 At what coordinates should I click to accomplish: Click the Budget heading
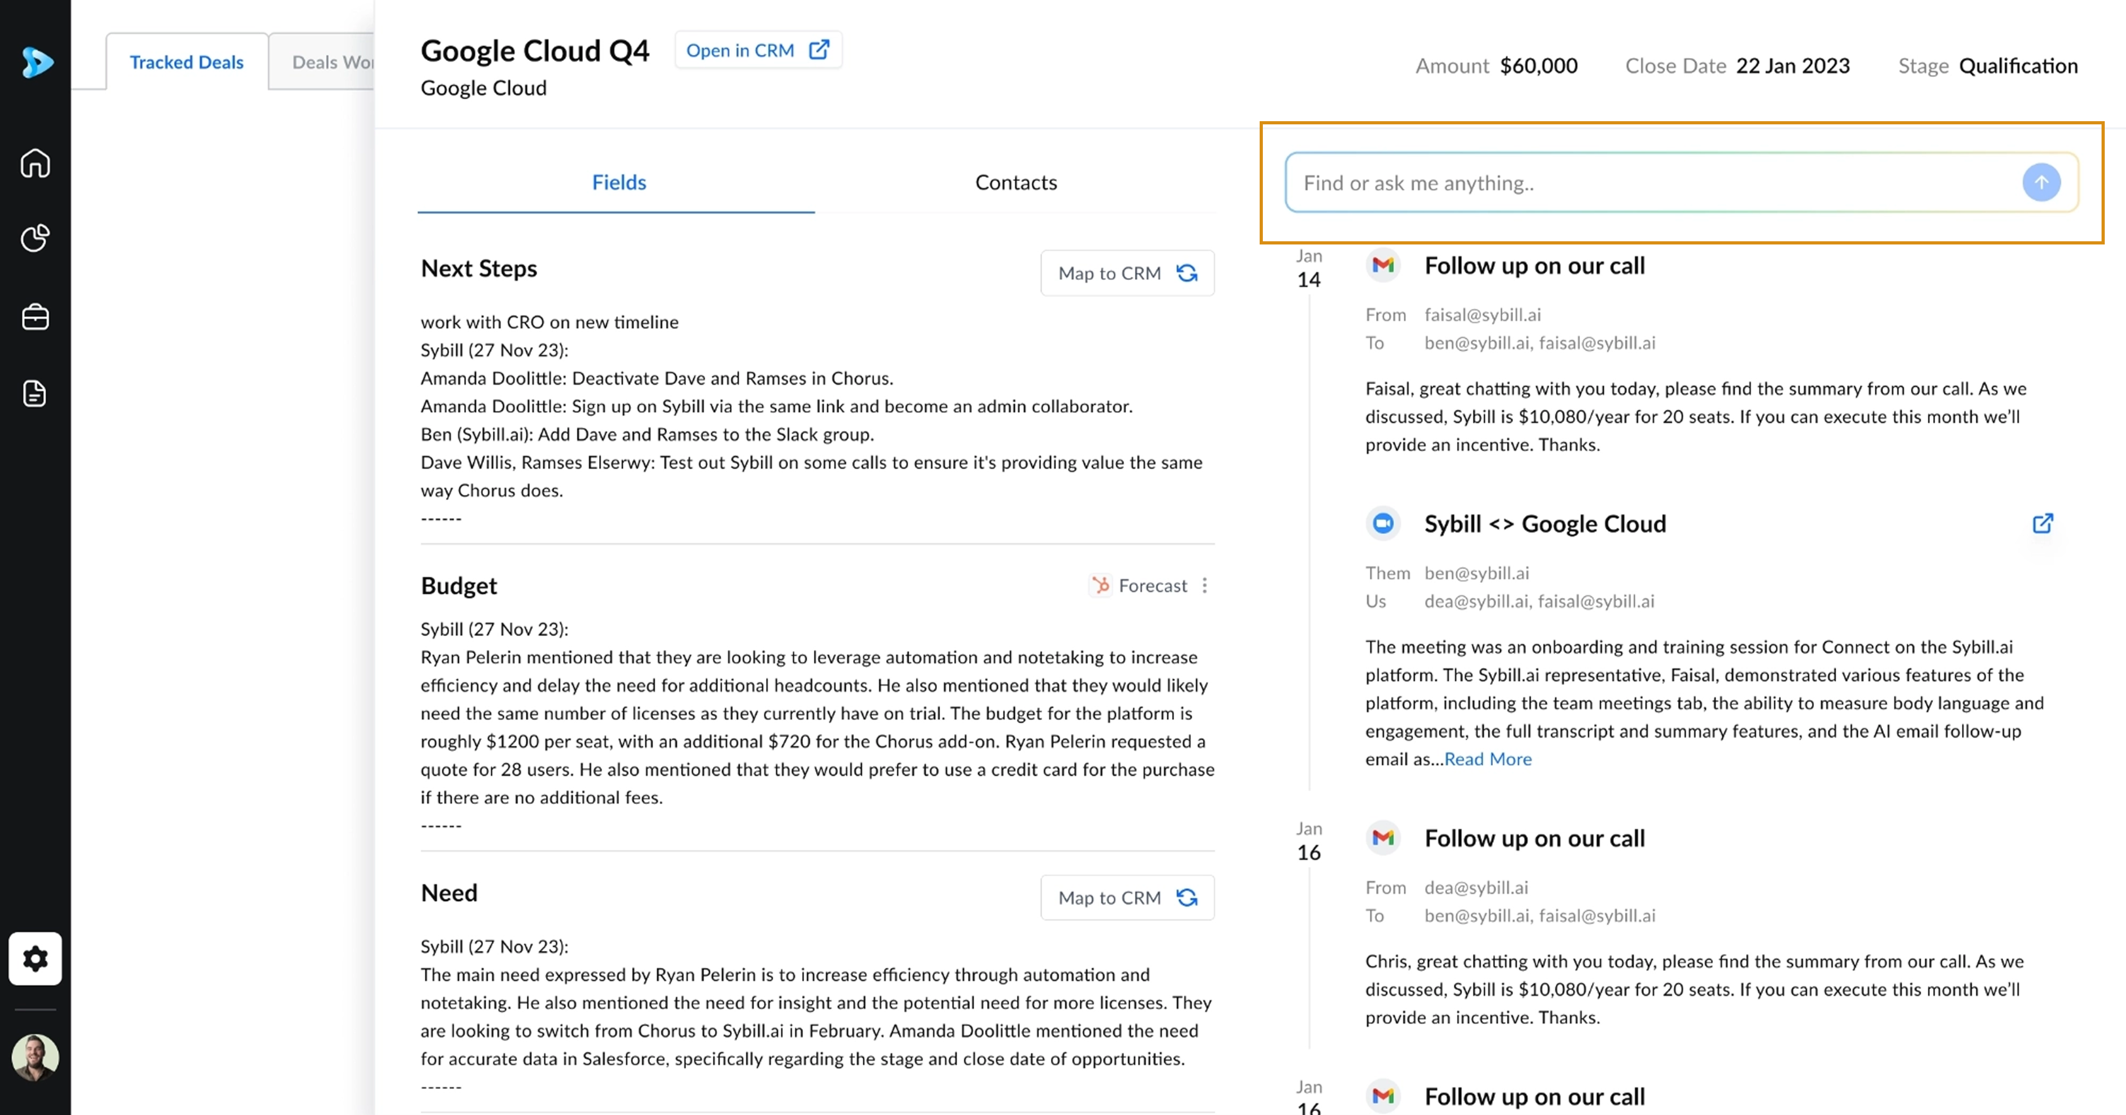459,585
